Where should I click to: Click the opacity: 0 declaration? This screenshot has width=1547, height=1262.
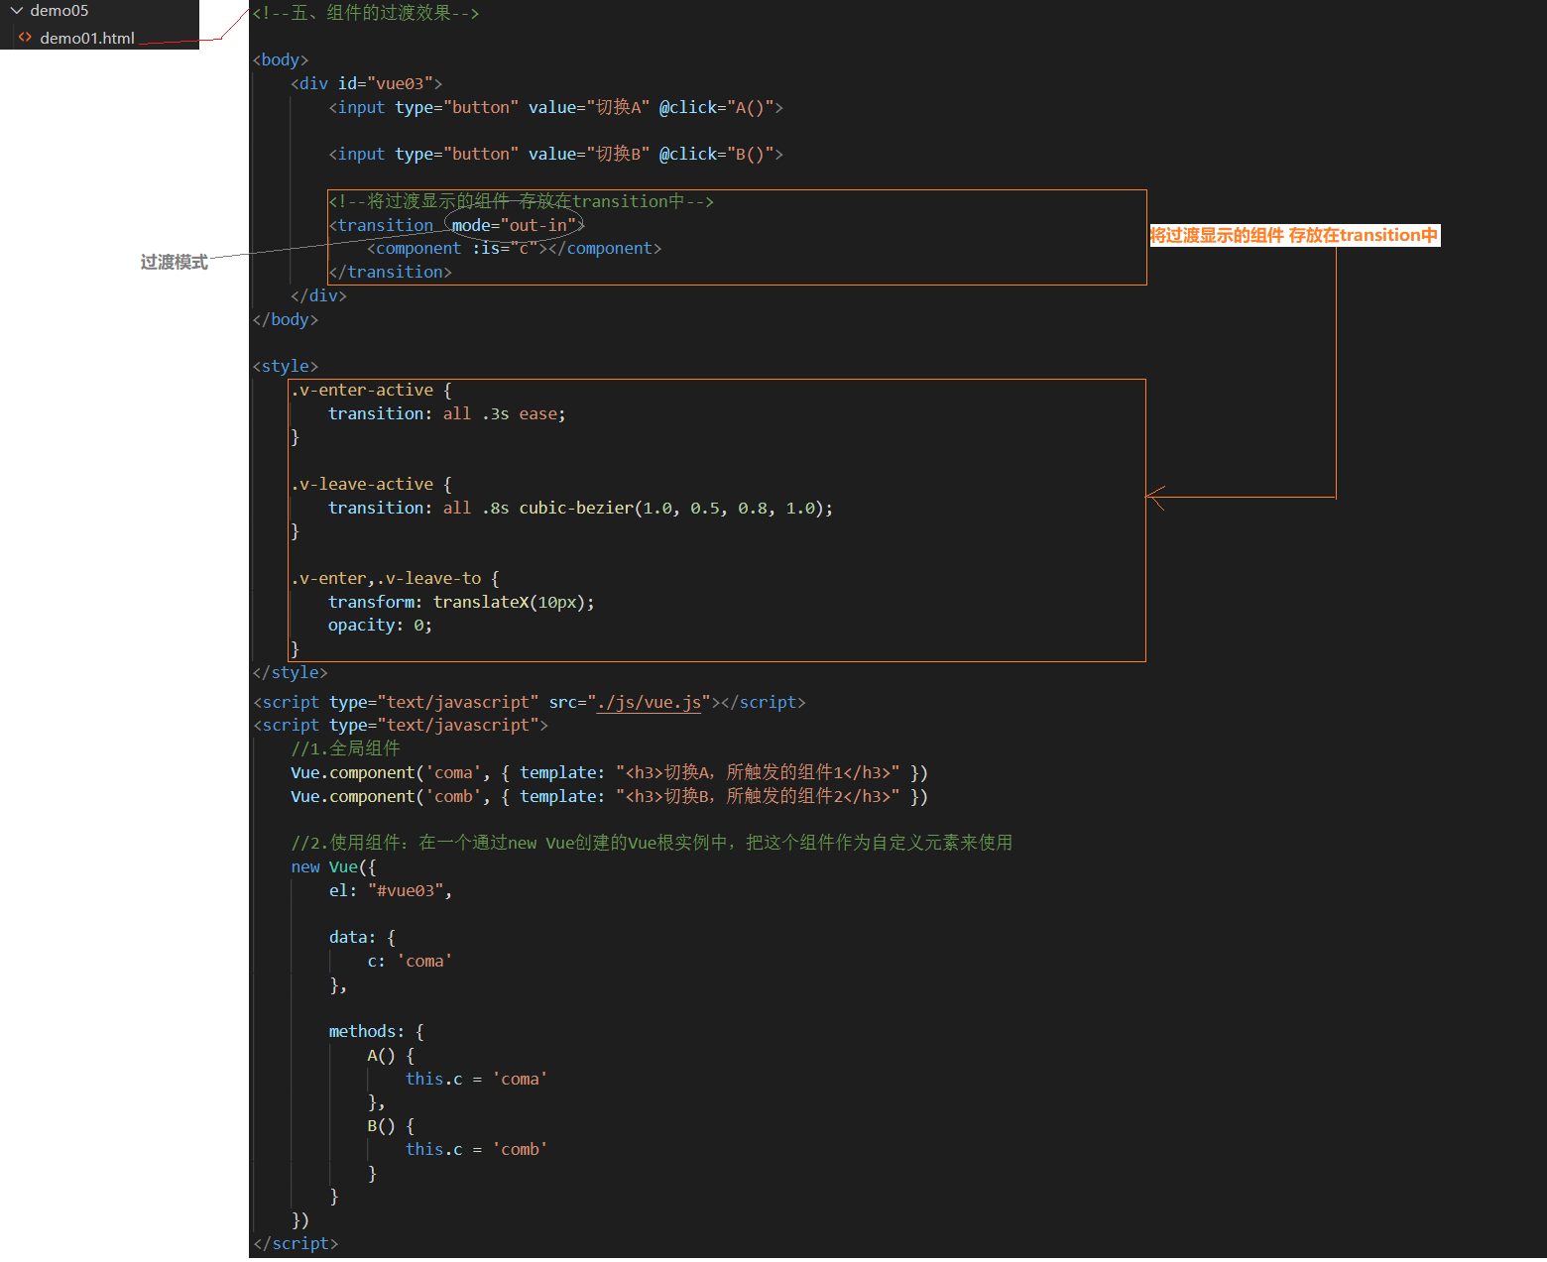pos(380,626)
